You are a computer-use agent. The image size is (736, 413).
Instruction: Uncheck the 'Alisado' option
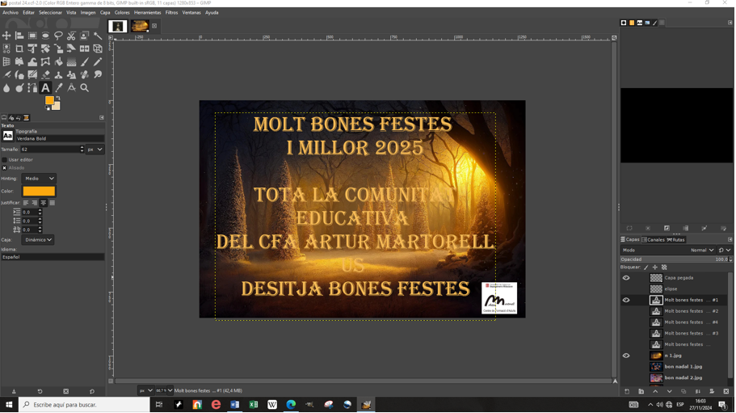tap(4, 168)
